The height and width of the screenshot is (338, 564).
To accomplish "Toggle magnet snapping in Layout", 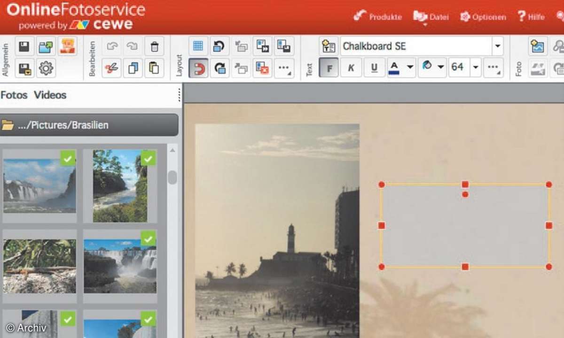I will pyautogui.click(x=198, y=68).
